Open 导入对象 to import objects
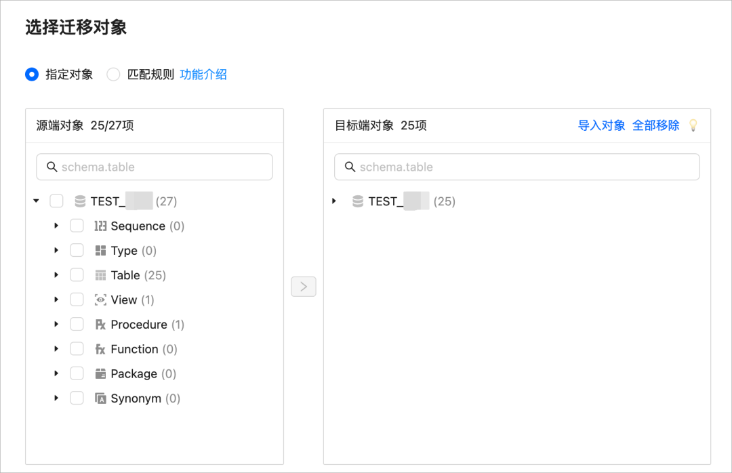 601,125
